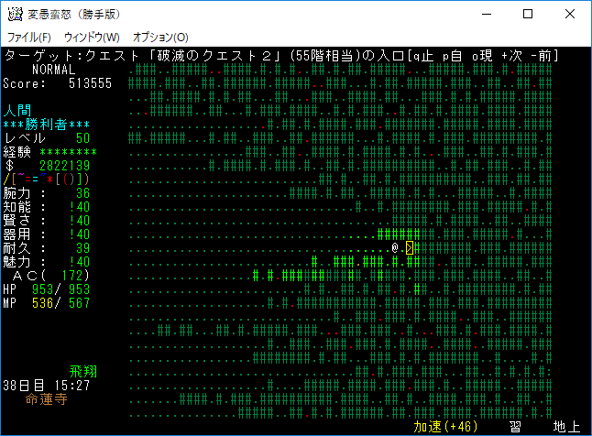Click the 加速(+46) speed indicator

(x=446, y=427)
